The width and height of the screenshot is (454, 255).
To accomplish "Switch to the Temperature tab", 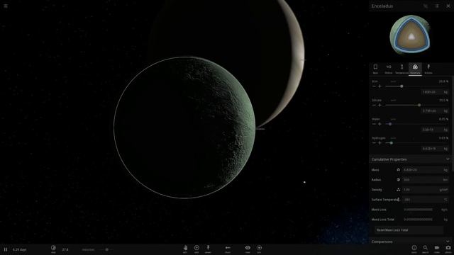I will click(x=402, y=69).
